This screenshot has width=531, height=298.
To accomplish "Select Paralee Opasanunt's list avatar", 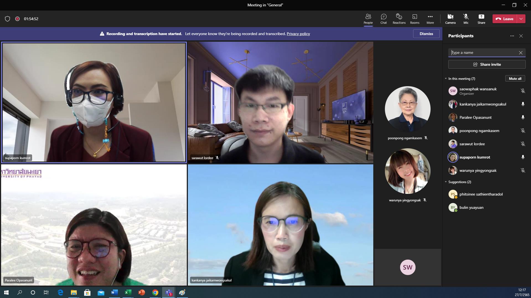I will click(453, 117).
